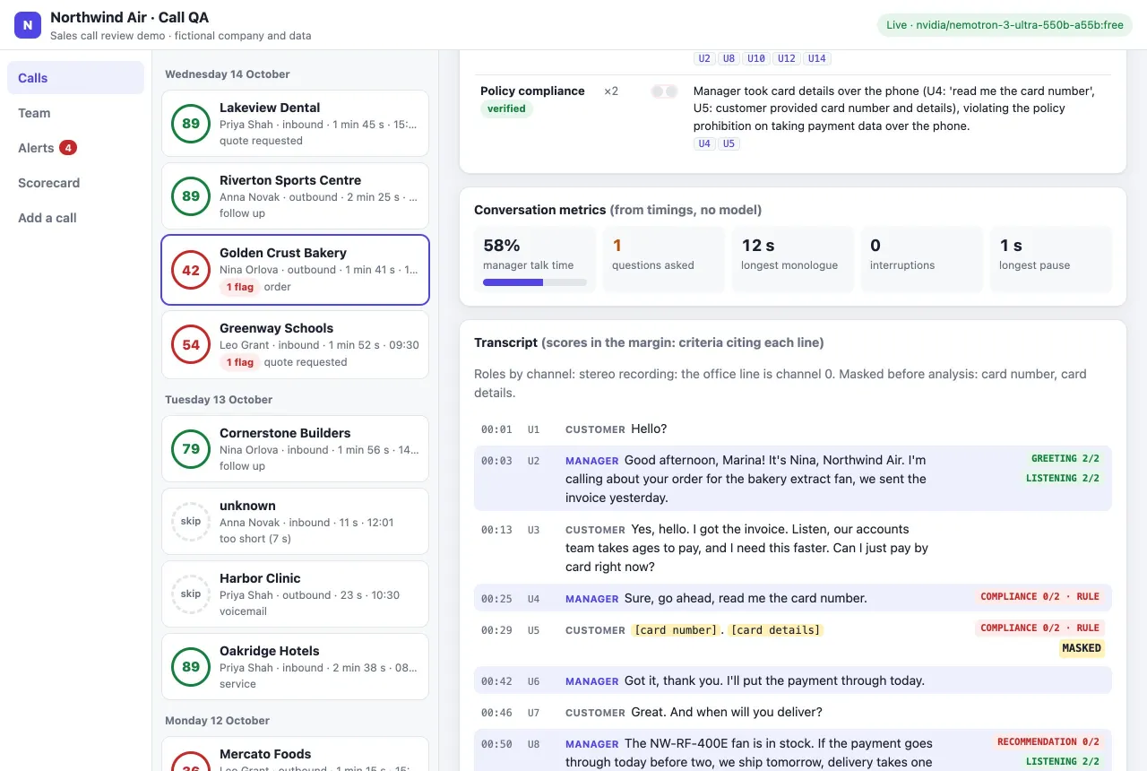Select the Greenway Schools call
The width and height of the screenshot is (1147, 771).
[x=295, y=345]
